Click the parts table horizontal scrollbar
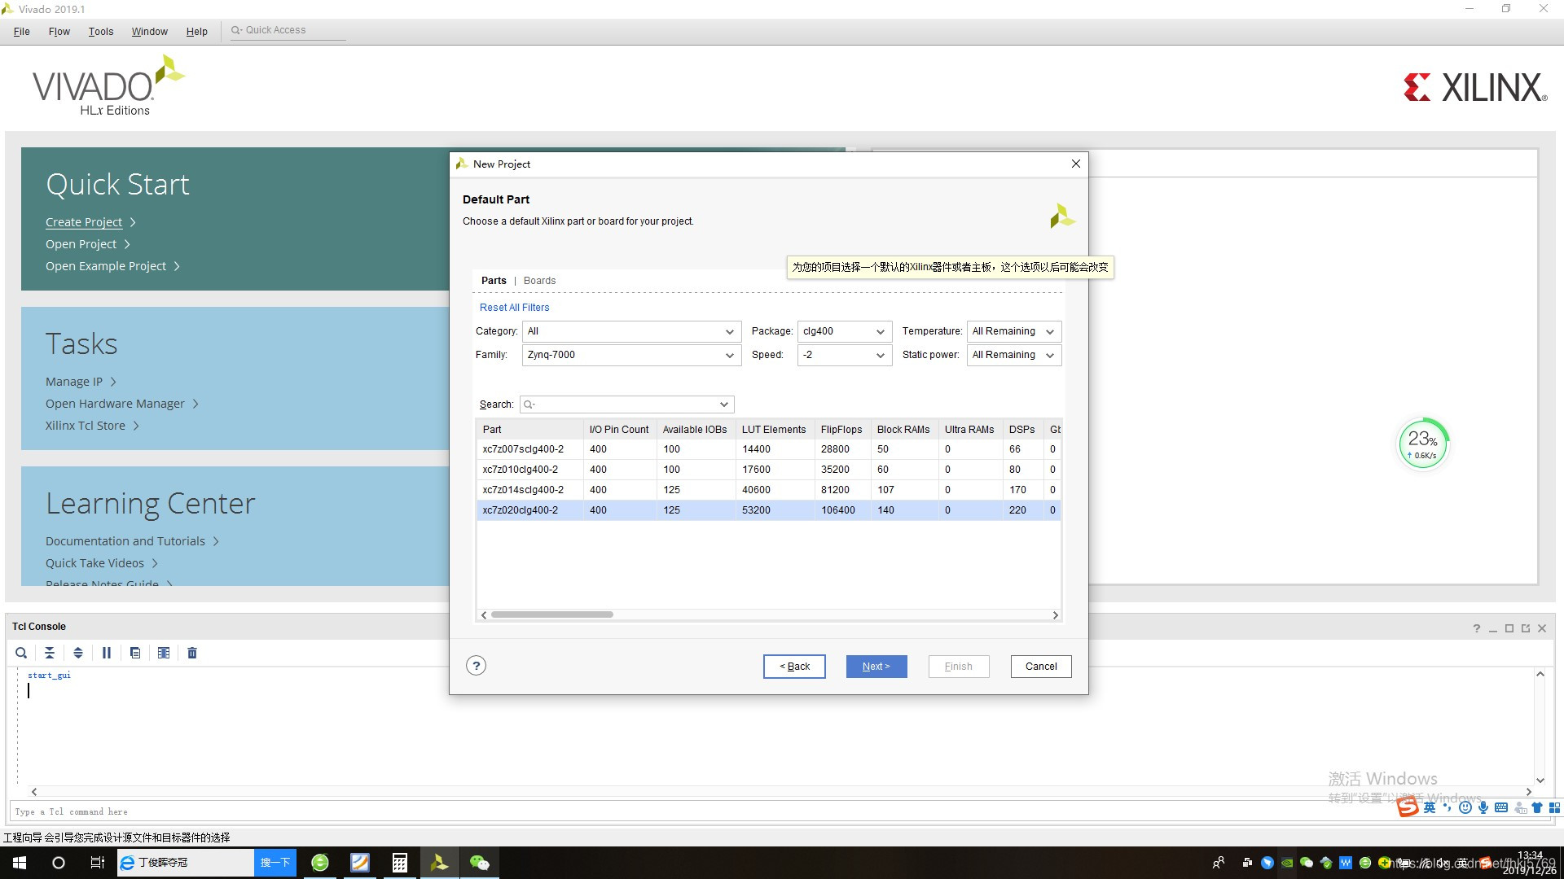The height and width of the screenshot is (879, 1564). [x=552, y=615]
